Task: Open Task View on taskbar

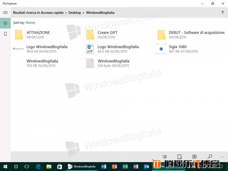Action: click(27, 166)
